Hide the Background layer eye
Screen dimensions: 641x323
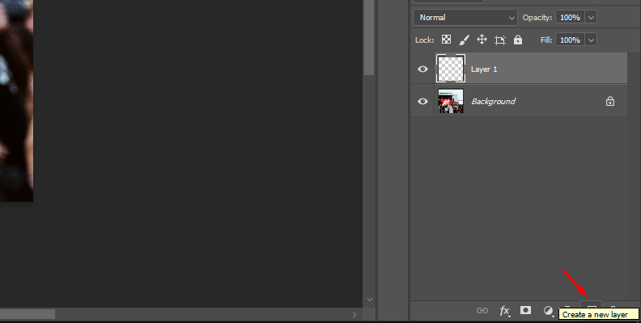pyautogui.click(x=422, y=101)
